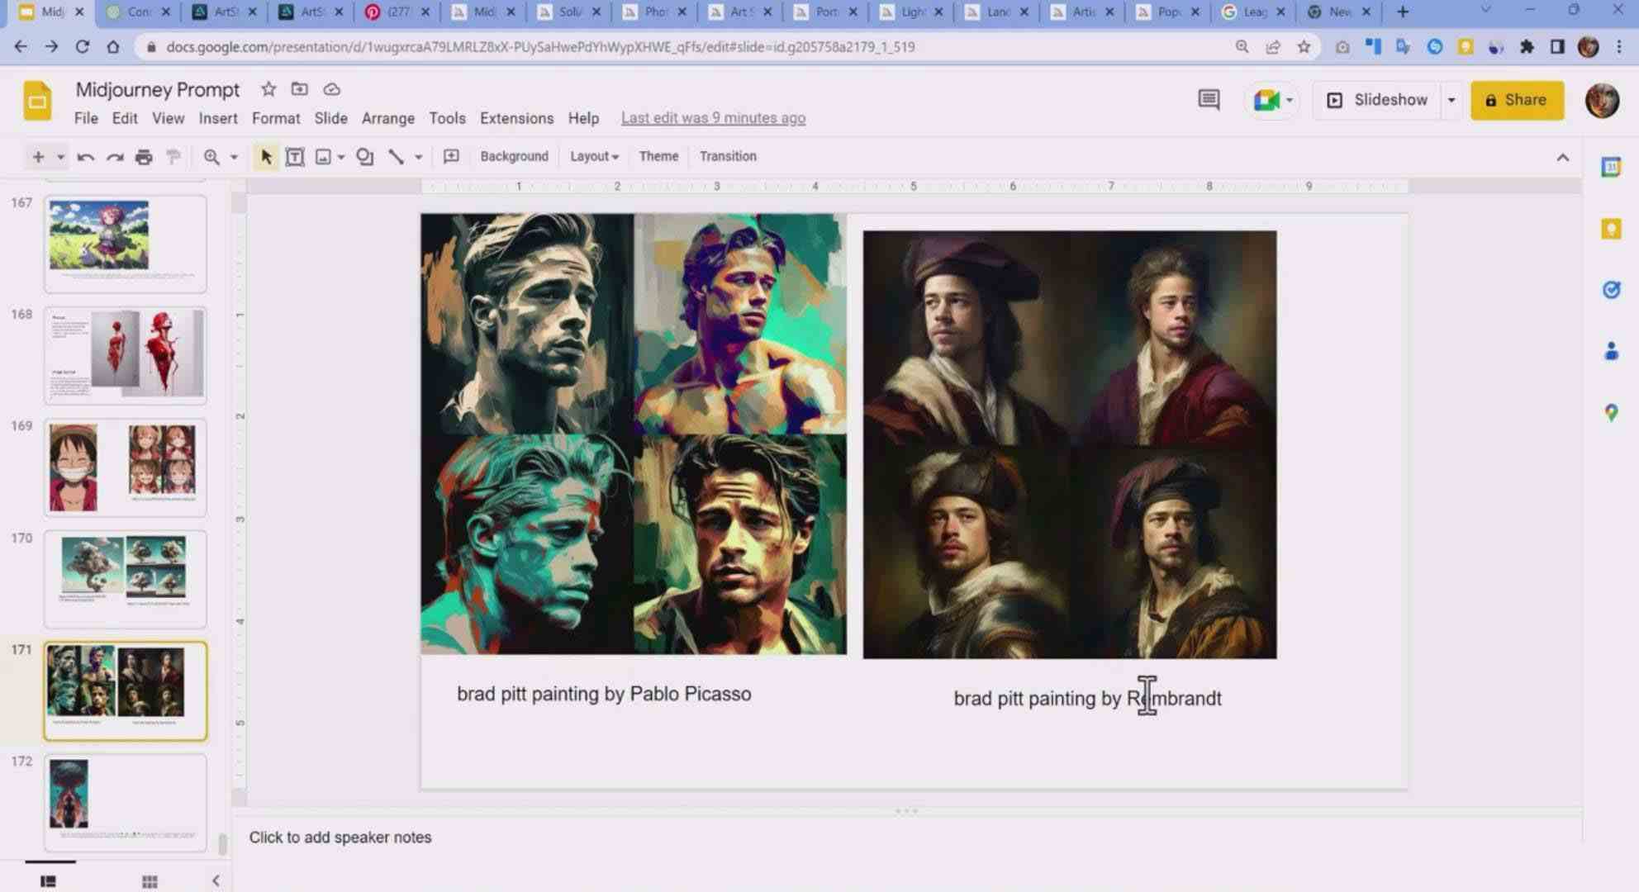Open the Insert menu
1639x892 pixels.
[216, 117]
